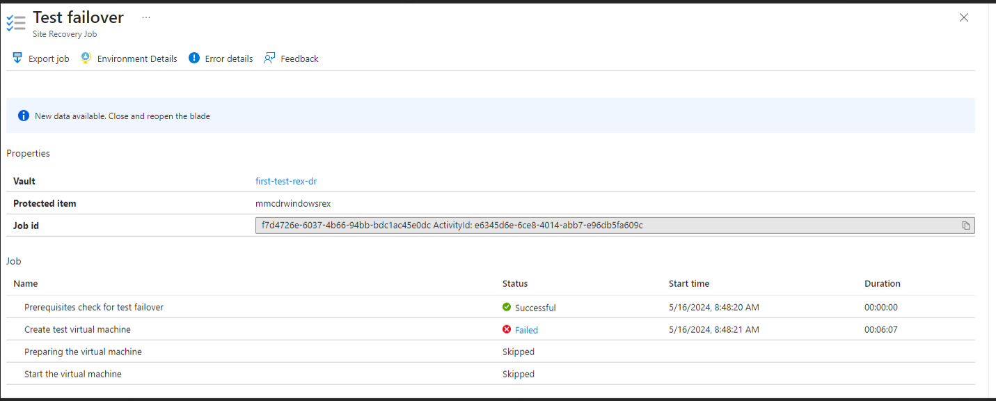Click the red Failed status icon
Viewport: 996px width, 401px height.
[x=507, y=329]
